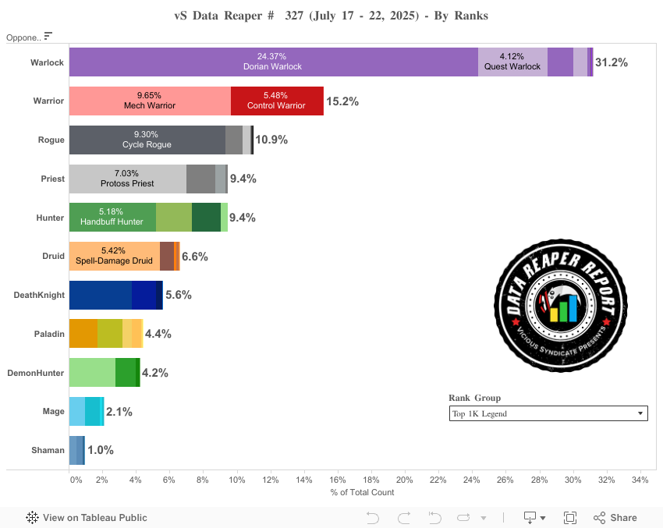Click the caret beside the Download icon
This screenshot has height=528, width=663.
coord(543,518)
